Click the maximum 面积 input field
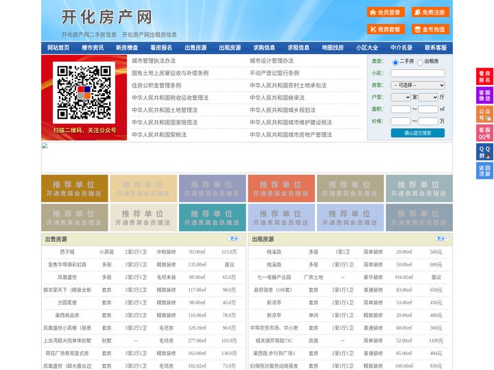This screenshot has height=370, width=494. click(428, 109)
